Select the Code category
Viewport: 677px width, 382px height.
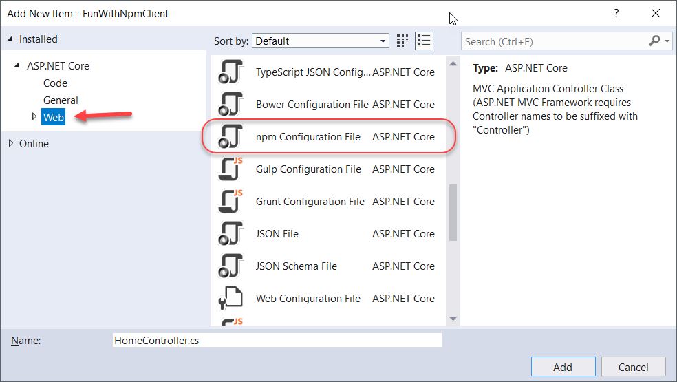(x=55, y=83)
